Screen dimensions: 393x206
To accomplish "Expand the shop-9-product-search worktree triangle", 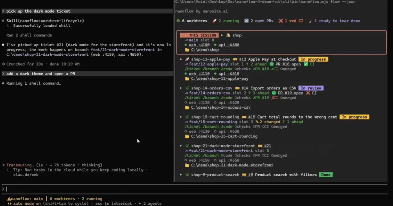I will click(x=181, y=175).
